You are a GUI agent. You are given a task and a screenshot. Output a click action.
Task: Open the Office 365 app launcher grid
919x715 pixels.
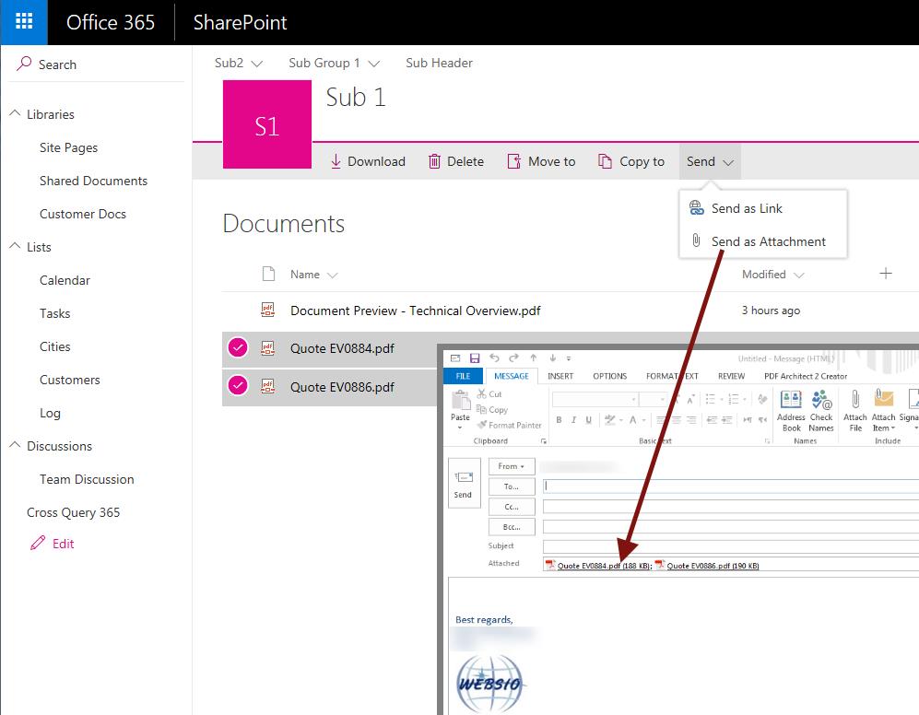point(24,22)
